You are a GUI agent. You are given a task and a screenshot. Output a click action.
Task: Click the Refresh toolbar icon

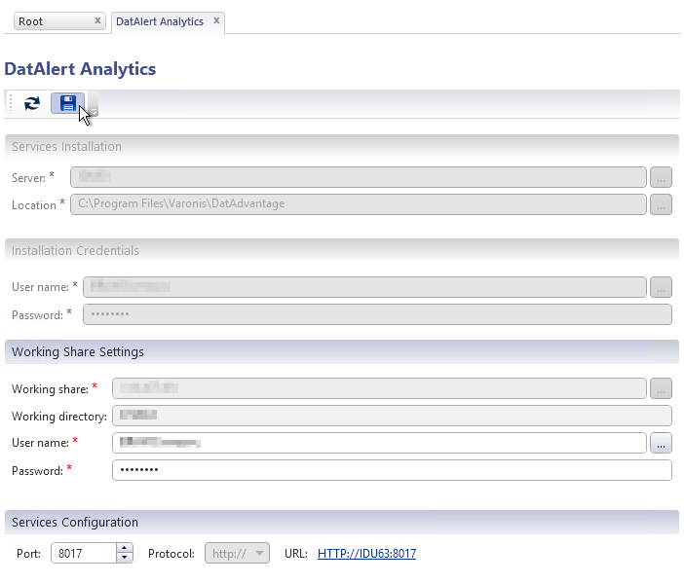(x=32, y=103)
